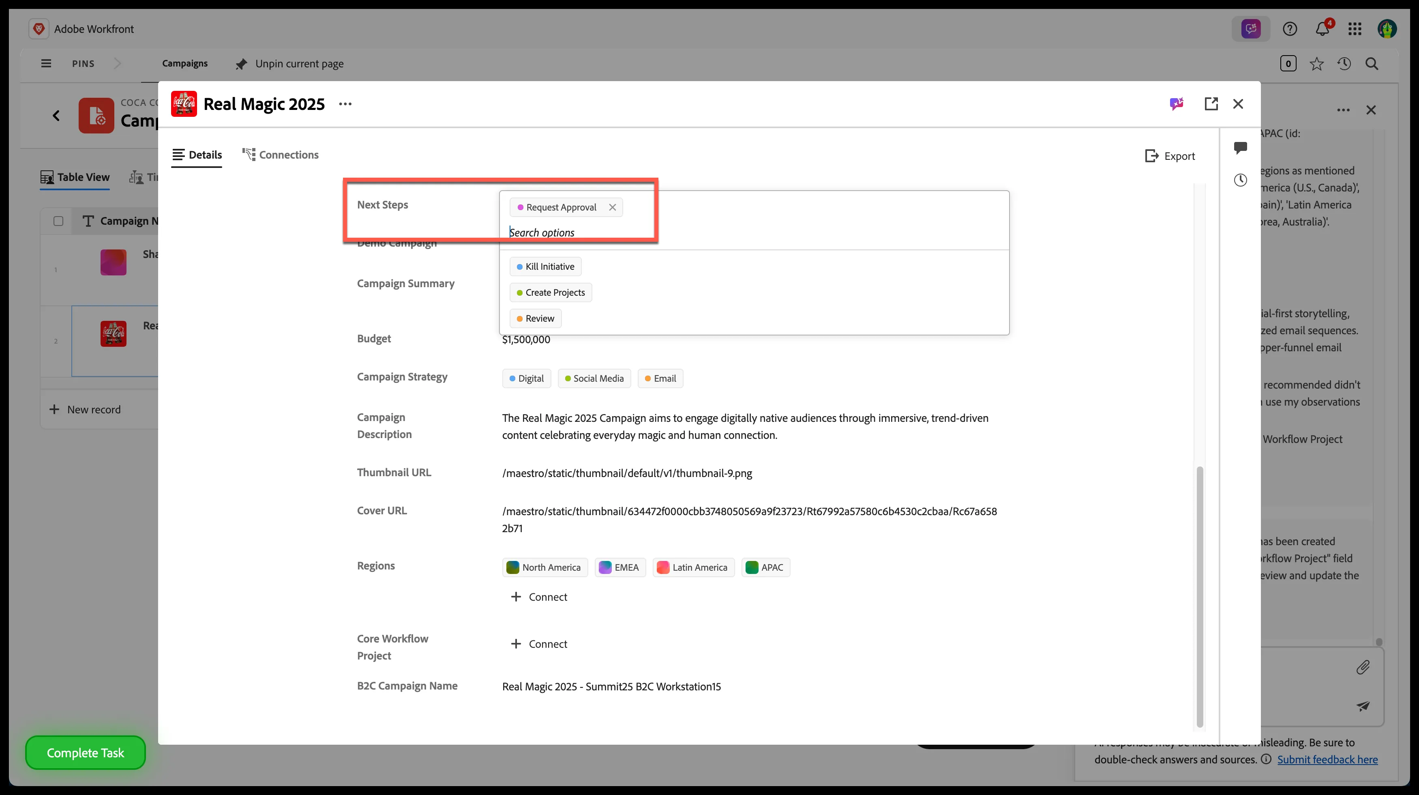Click the Complete Task button

[86, 752]
